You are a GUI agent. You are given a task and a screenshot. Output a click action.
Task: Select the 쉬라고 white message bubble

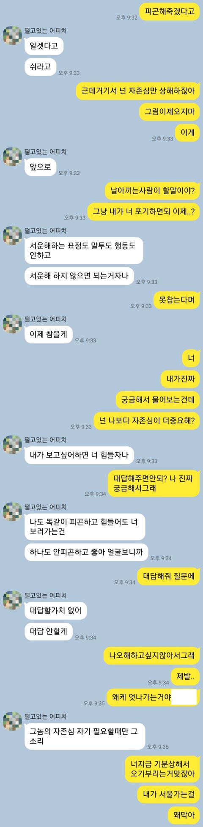pyautogui.click(x=41, y=66)
